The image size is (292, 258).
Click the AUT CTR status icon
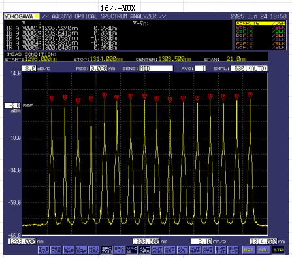(208, 250)
